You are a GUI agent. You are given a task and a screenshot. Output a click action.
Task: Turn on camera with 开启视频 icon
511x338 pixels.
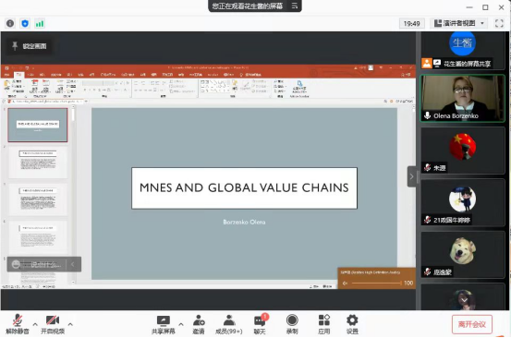[x=52, y=320]
